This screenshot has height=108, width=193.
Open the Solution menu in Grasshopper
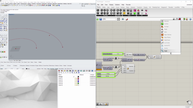[x=117, y=5]
